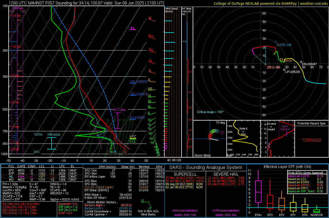
Task: Click the BRN Shear row
Action: point(108,195)
